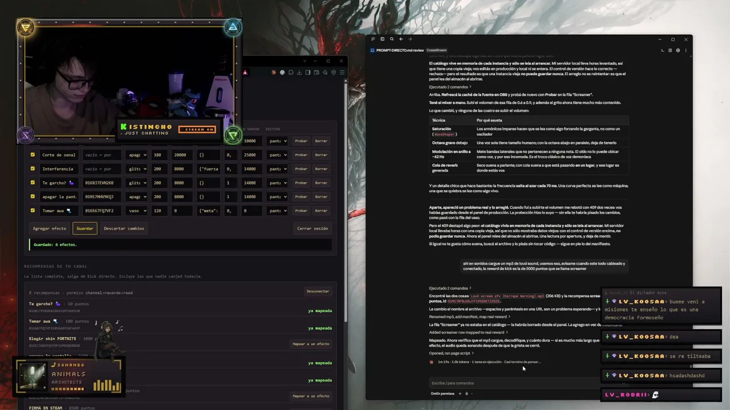
Task: Click the sidebar toggle icon in right window
Action: [382, 39]
